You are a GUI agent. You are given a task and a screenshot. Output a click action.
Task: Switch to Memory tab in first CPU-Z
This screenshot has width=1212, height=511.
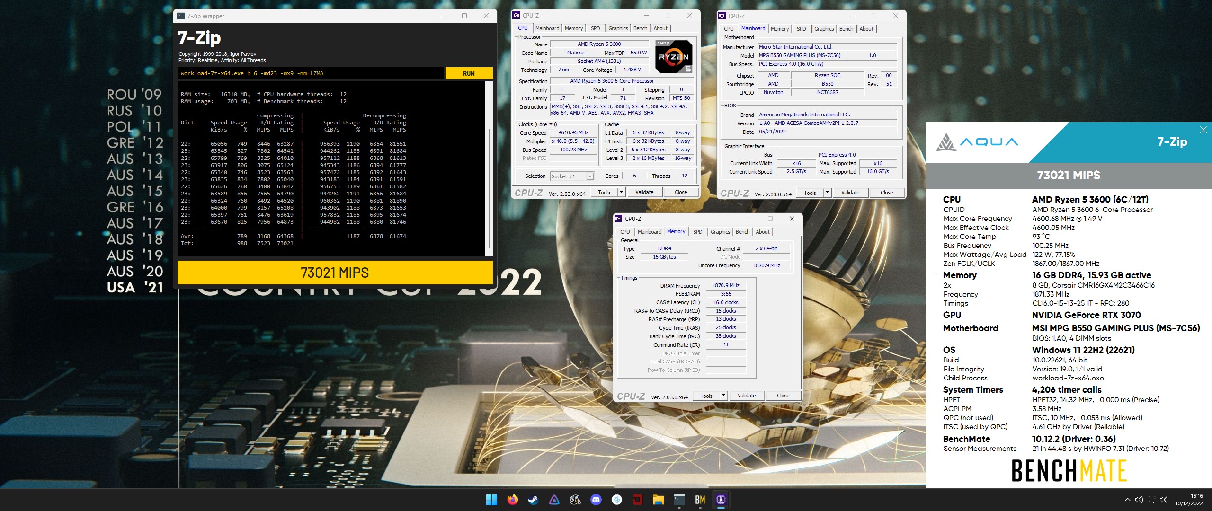click(x=574, y=28)
